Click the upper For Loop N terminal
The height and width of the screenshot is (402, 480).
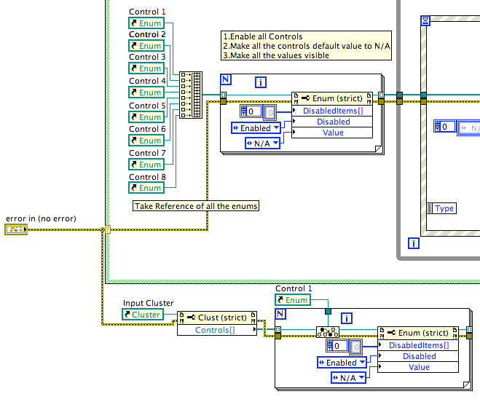(226, 79)
